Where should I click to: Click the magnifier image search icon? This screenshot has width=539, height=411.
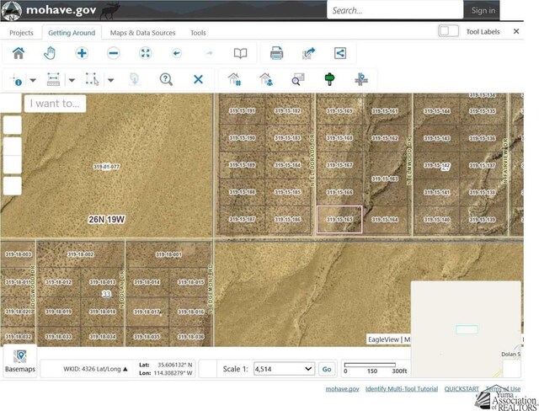[x=298, y=79]
